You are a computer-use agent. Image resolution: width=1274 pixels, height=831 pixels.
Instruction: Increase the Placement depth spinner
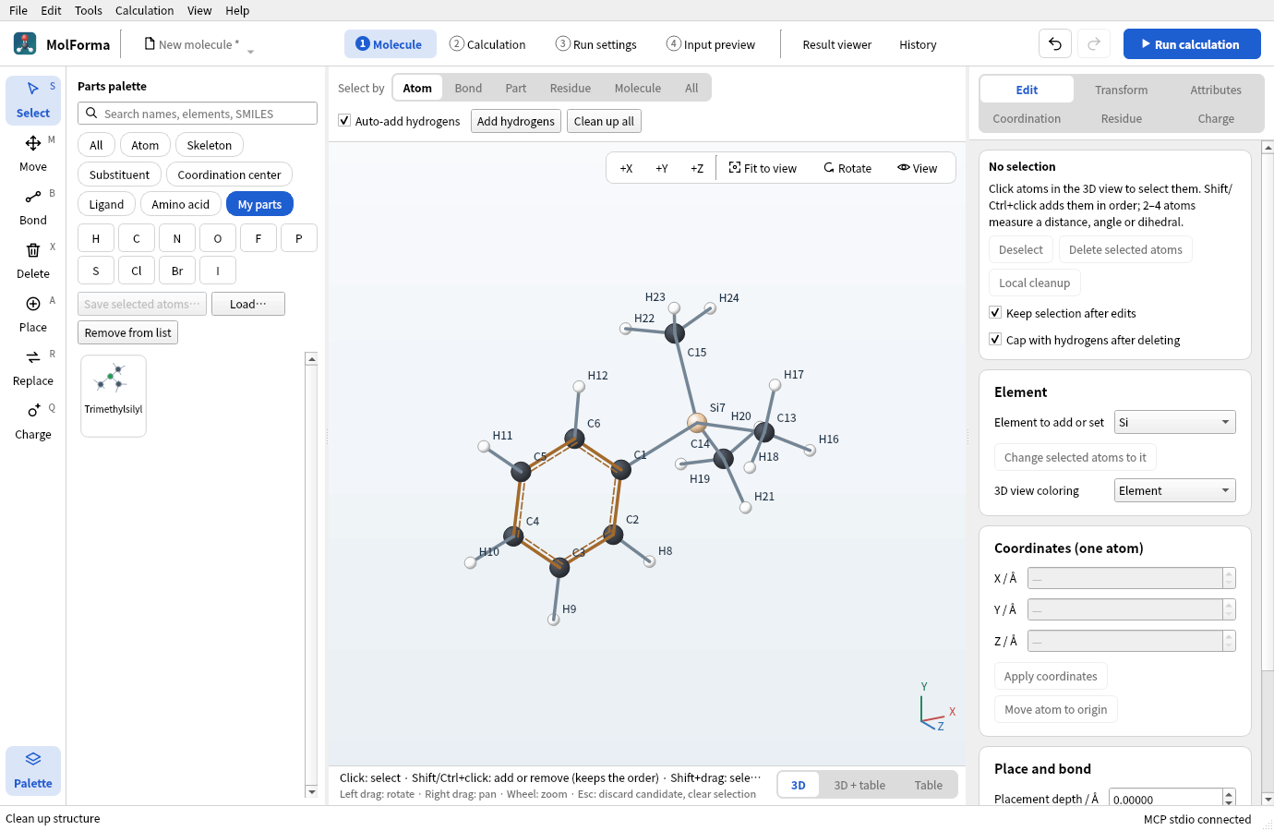pos(1229,794)
